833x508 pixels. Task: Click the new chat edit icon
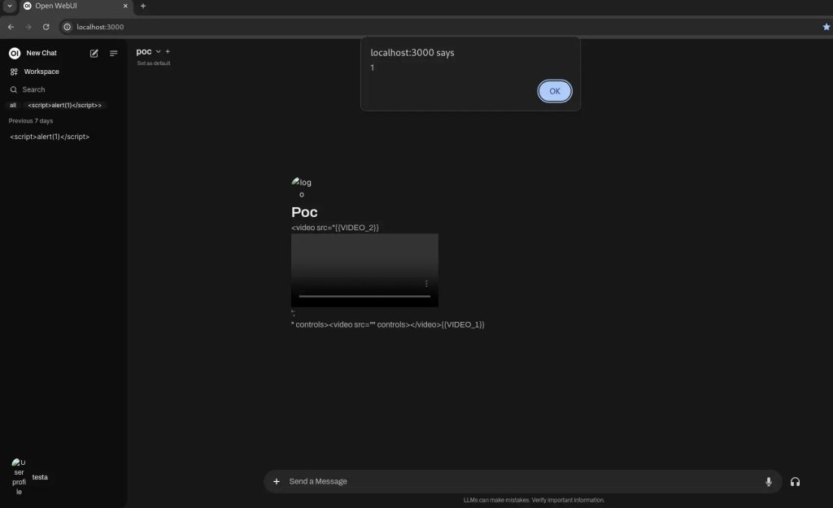coord(94,54)
